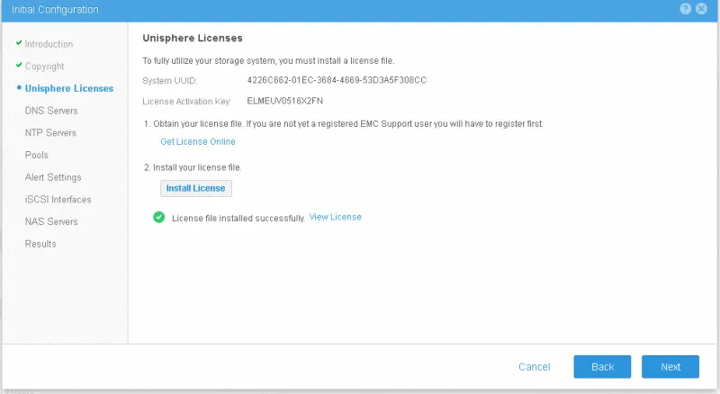Click the 'System UUID:' label
The image size is (720, 394).
tap(170, 81)
